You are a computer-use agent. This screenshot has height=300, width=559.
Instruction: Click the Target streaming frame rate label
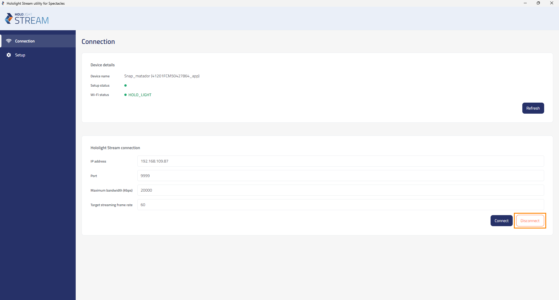pos(112,205)
